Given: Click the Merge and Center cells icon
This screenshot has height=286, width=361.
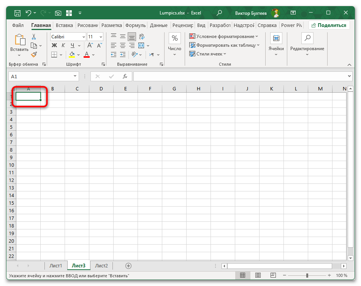Looking at the screenshot, I should point(141,46).
